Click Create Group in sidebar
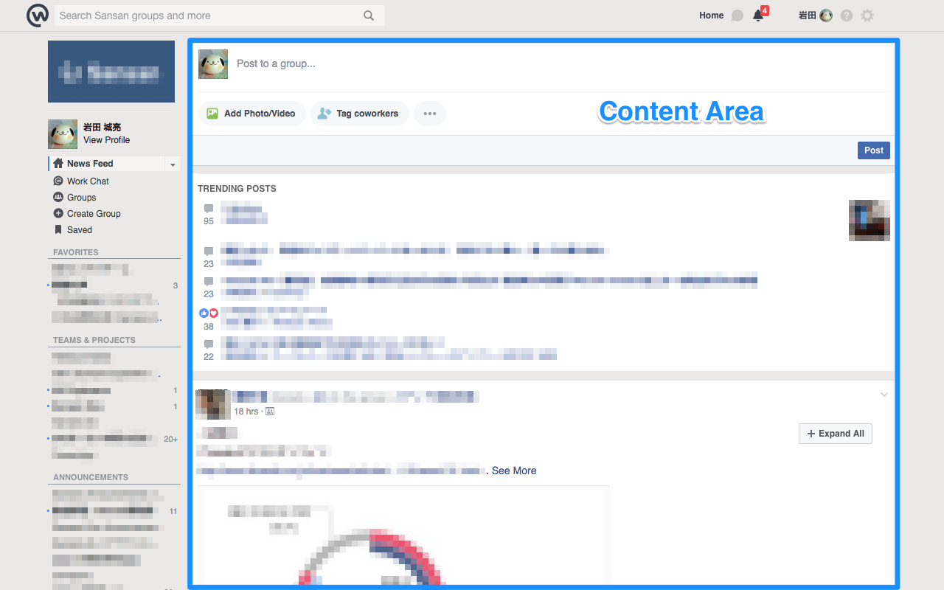This screenshot has height=590, width=944. click(94, 214)
